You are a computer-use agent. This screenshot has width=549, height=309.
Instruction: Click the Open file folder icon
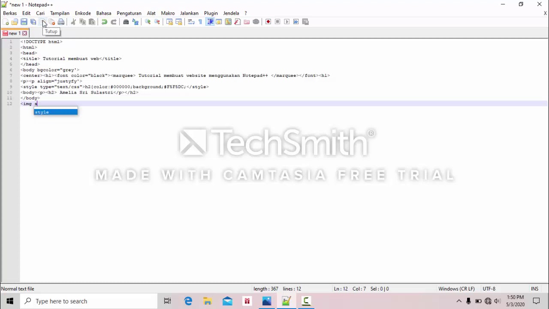(x=15, y=22)
